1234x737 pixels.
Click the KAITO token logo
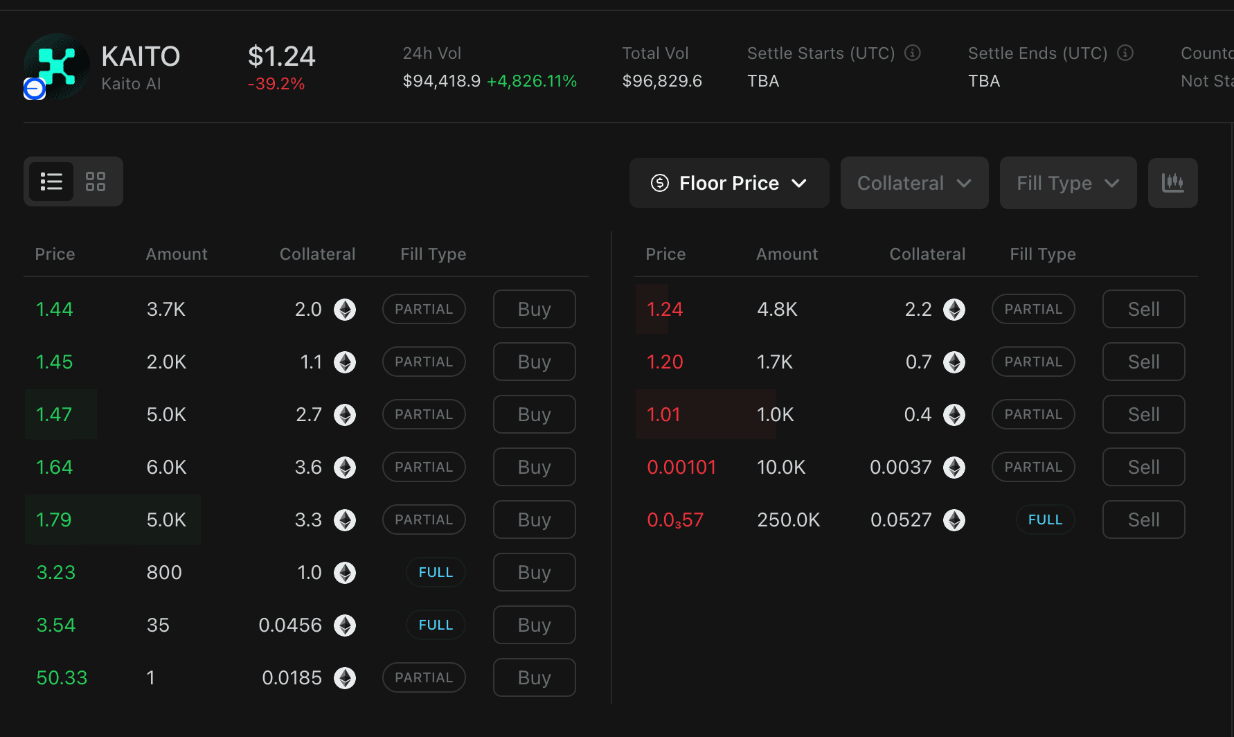coord(57,66)
